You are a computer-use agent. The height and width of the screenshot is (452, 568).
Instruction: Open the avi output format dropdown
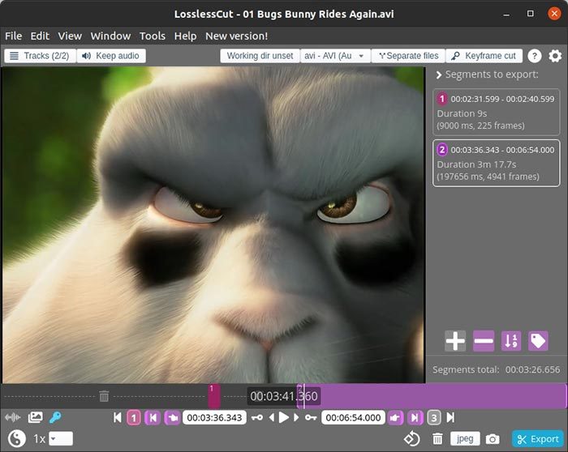pos(333,56)
